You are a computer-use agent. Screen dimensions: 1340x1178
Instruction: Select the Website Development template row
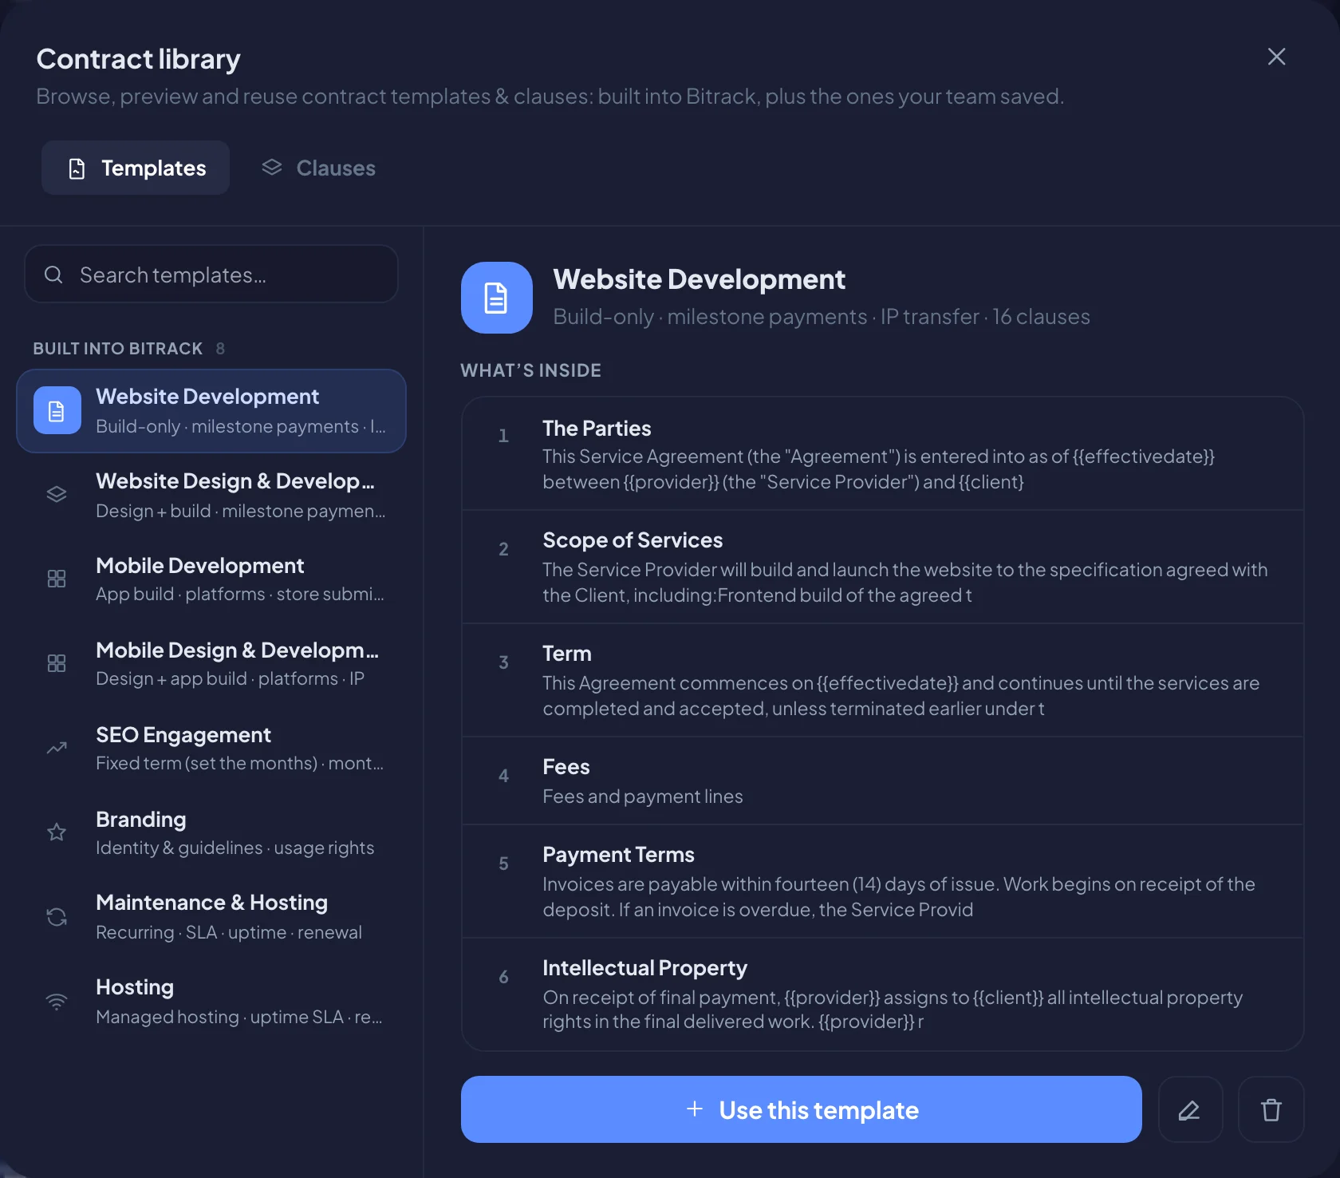click(211, 411)
